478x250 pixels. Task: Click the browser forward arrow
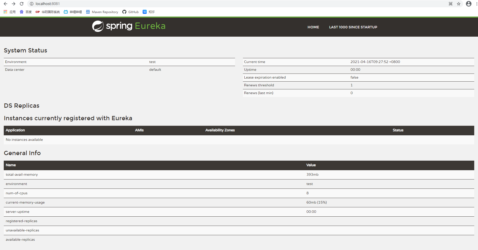[14, 4]
